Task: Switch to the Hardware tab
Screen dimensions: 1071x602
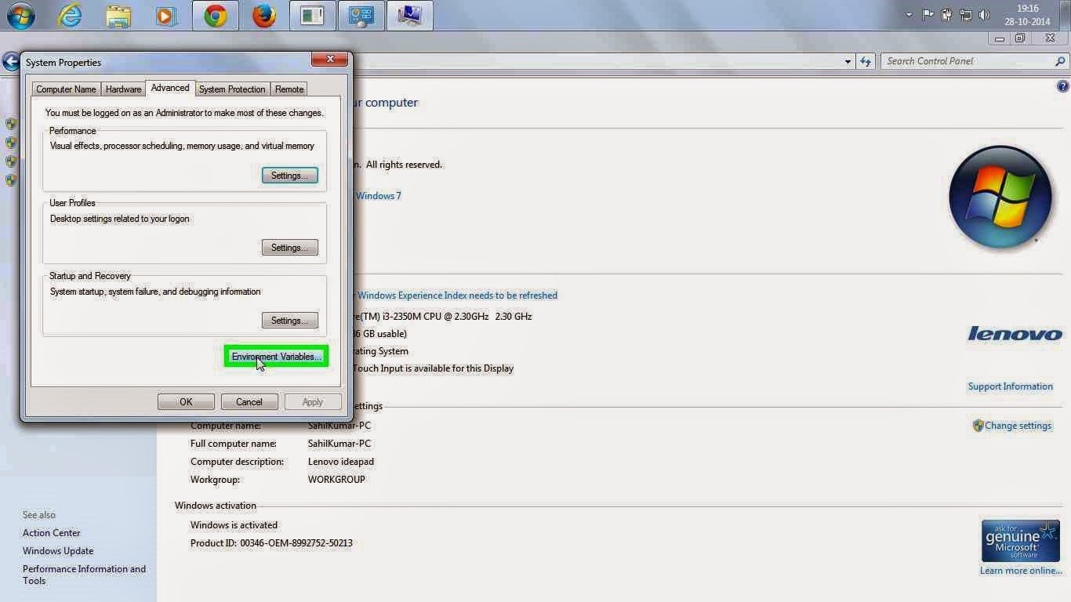Action: click(x=123, y=89)
